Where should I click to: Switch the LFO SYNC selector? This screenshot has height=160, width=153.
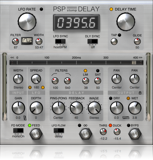pos(60,41)
